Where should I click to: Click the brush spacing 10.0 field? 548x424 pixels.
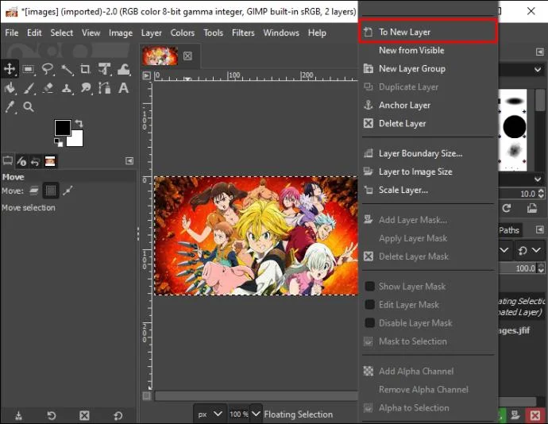519,194
